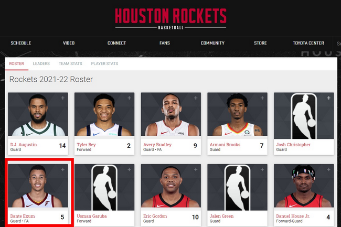Switch to the Leaders tab
The width and height of the screenshot is (341, 227).
[x=41, y=63]
